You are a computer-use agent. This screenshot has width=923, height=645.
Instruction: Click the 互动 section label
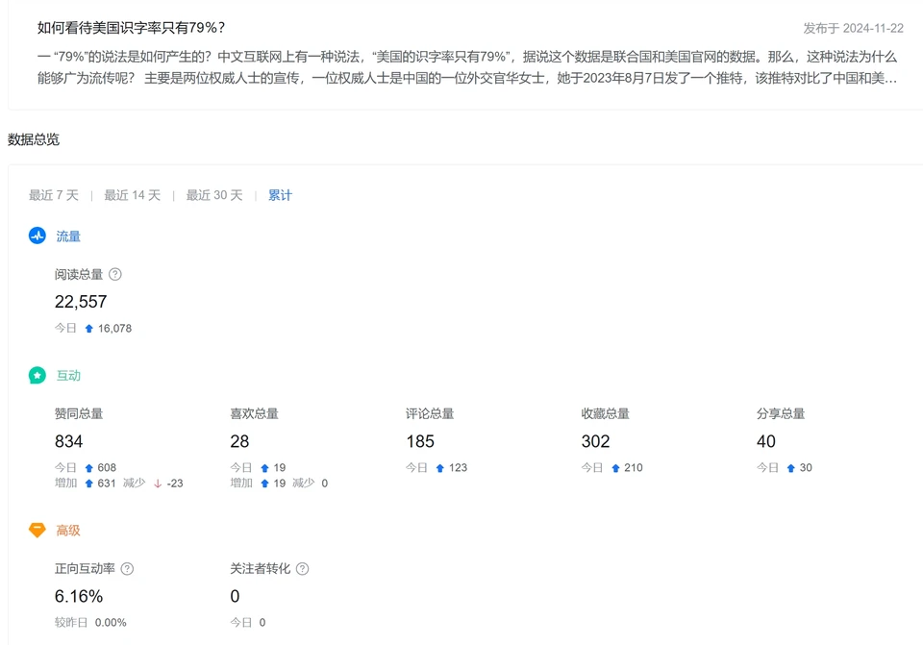coord(68,376)
